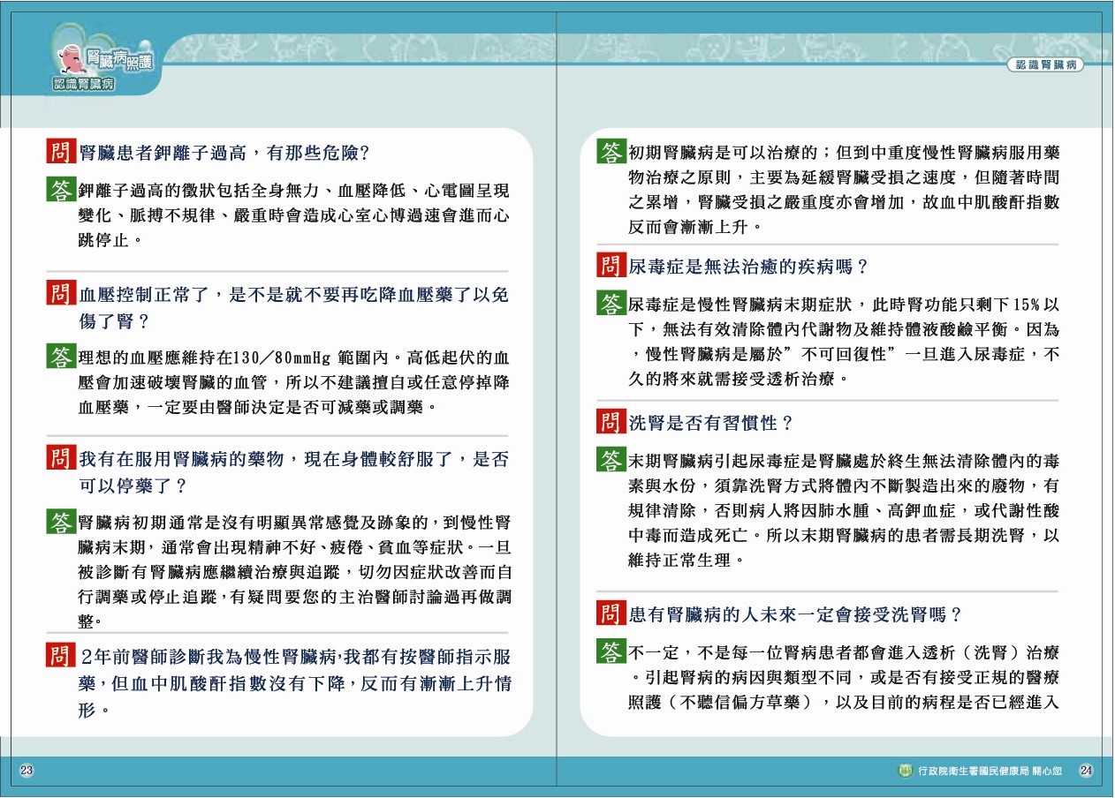Click the green emblem beside 行政院衛生署國民健康局
This screenshot has height=798, width=1115.
tap(906, 771)
